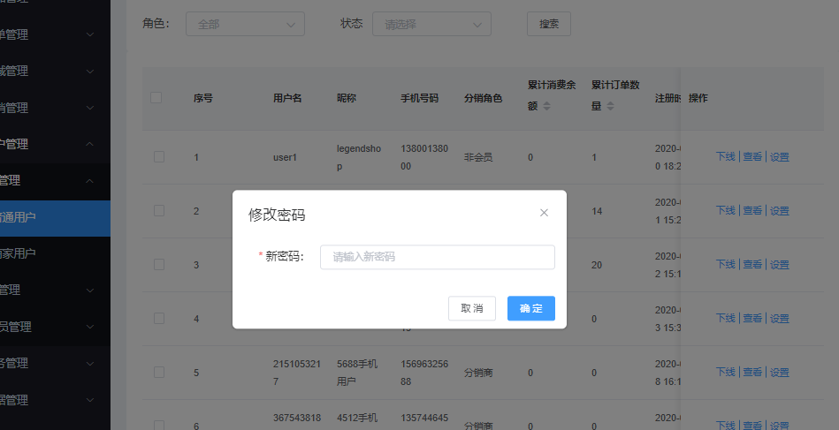Close the 修改密码 dialog with X icon

(x=544, y=213)
